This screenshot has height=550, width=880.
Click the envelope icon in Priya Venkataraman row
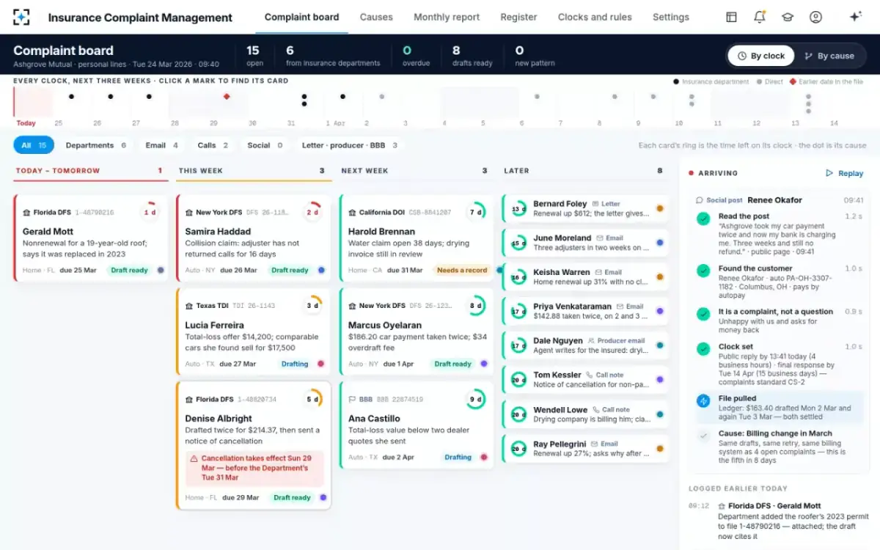pos(620,307)
